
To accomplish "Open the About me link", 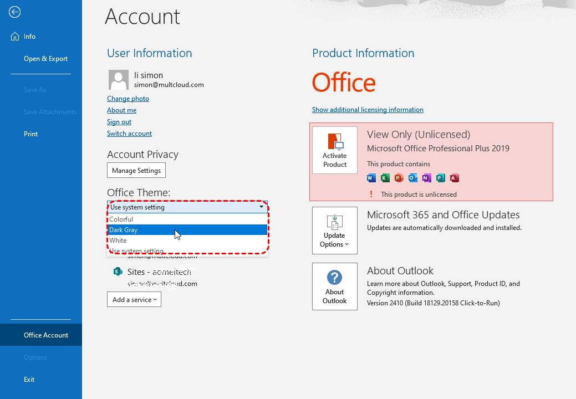I will click(121, 110).
